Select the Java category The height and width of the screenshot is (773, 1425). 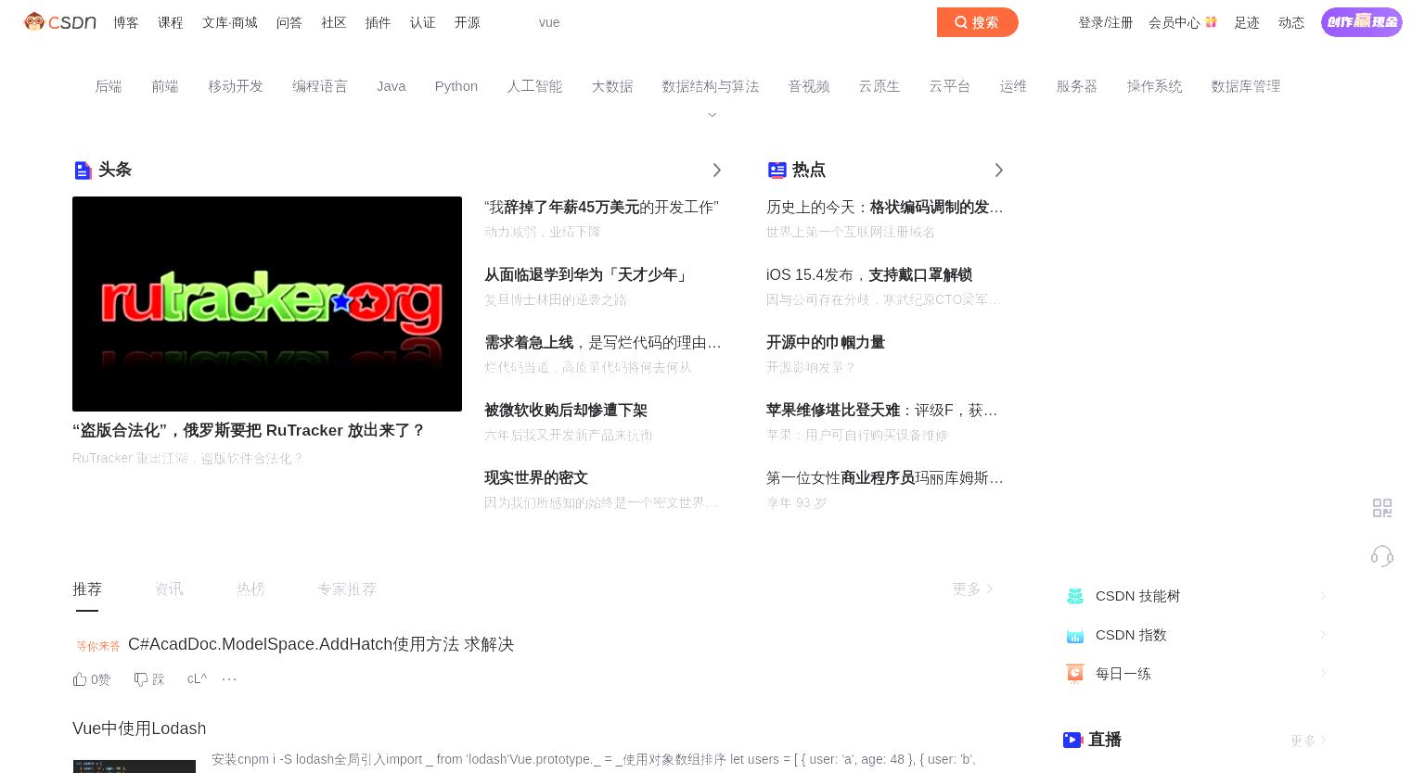(392, 86)
